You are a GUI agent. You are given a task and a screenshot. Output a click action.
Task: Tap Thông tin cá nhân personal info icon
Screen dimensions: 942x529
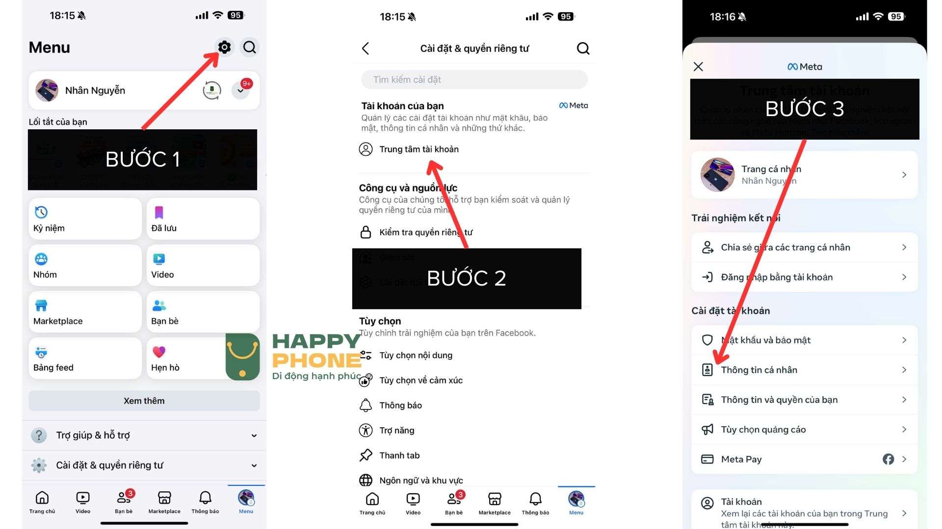pyautogui.click(x=706, y=369)
